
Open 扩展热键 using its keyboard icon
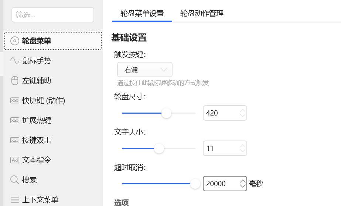(x=14, y=120)
